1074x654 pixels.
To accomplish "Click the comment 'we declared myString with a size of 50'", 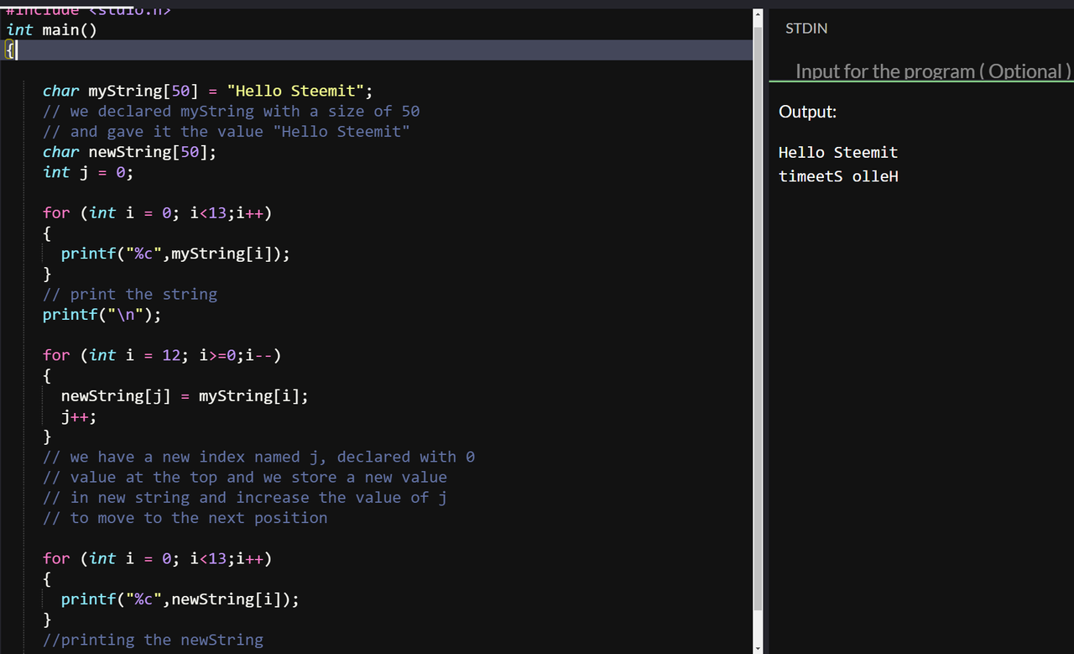I will (x=232, y=112).
